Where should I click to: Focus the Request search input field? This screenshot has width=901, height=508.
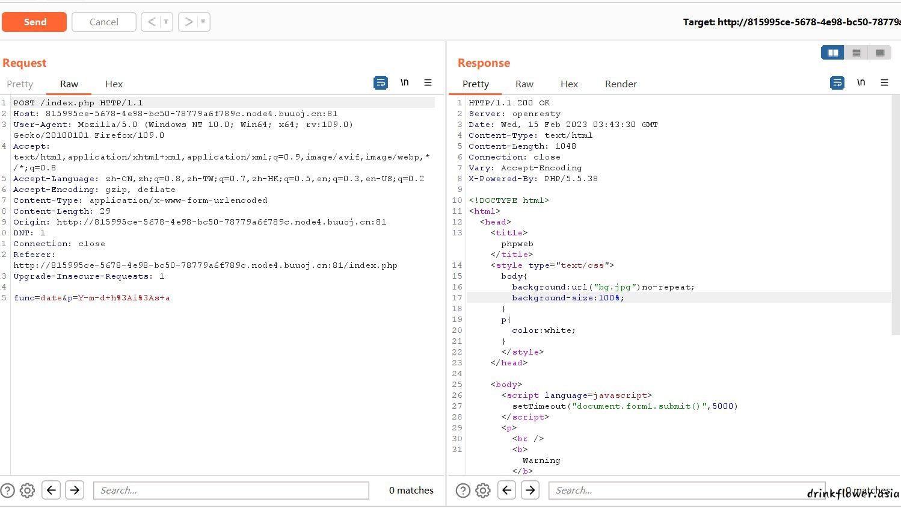click(231, 491)
